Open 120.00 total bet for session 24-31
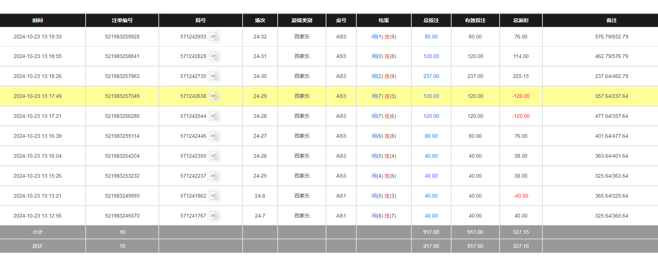Screen dimensions: 658x260 [x=431, y=57]
